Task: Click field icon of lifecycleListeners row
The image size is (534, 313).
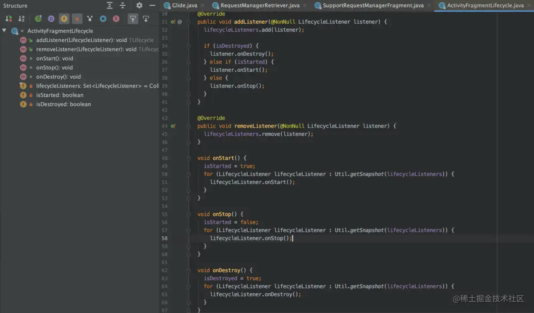Action: pyautogui.click(x=23, y=86)
